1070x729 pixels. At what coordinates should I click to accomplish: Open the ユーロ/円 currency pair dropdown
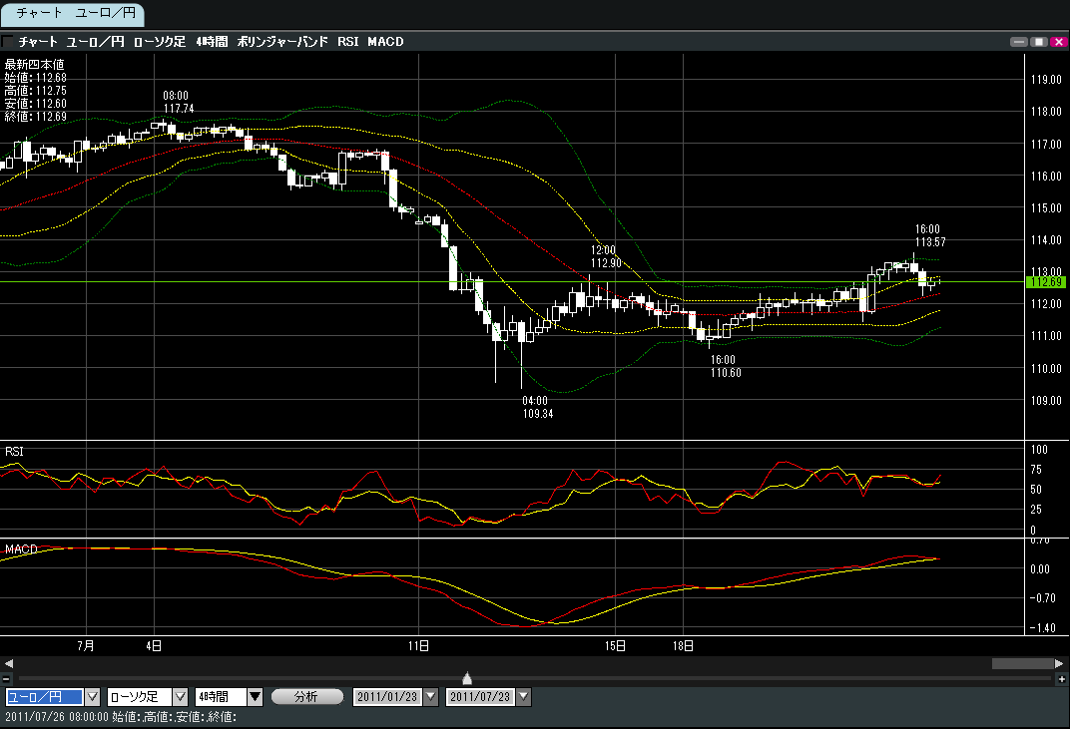pos(93,696)
